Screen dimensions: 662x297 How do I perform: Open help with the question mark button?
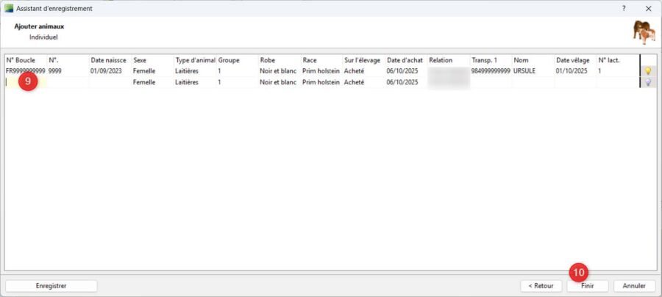(x=624, y=8)
